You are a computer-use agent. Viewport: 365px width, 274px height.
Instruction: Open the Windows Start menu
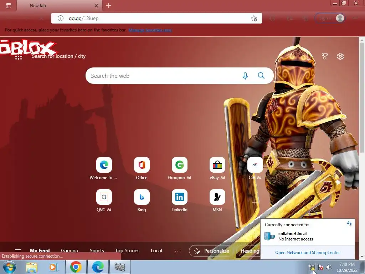[9, 267]
